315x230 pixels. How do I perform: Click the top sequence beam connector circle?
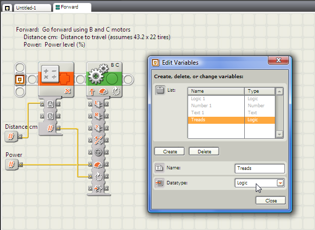(x=20, y=68)
